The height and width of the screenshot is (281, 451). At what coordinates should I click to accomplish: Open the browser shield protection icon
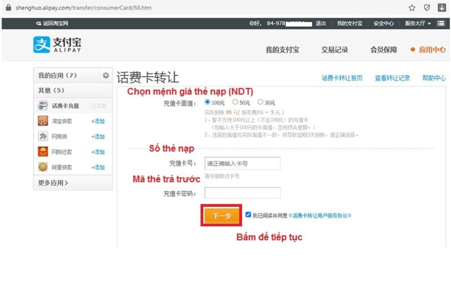[x=427, y=8]
